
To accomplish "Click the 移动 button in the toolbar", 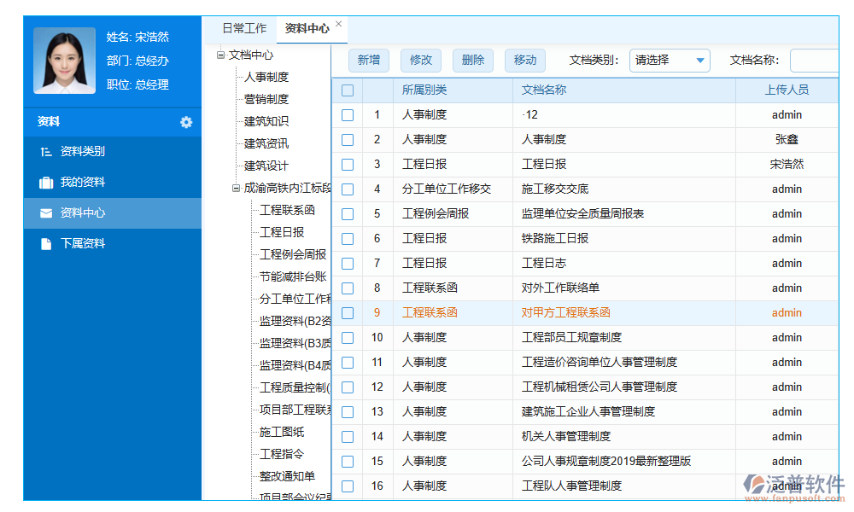I will (525, 60).
